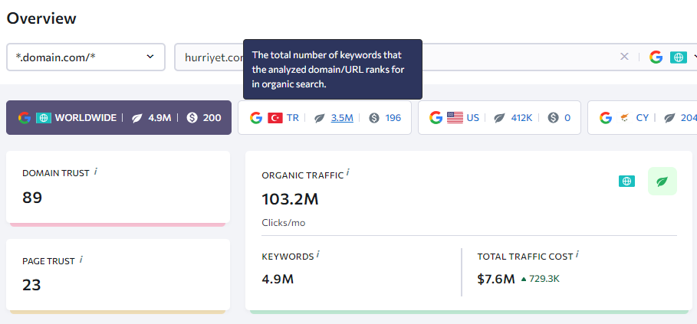Open the *.domain.com/* scope dropdown

pos(86,57)
